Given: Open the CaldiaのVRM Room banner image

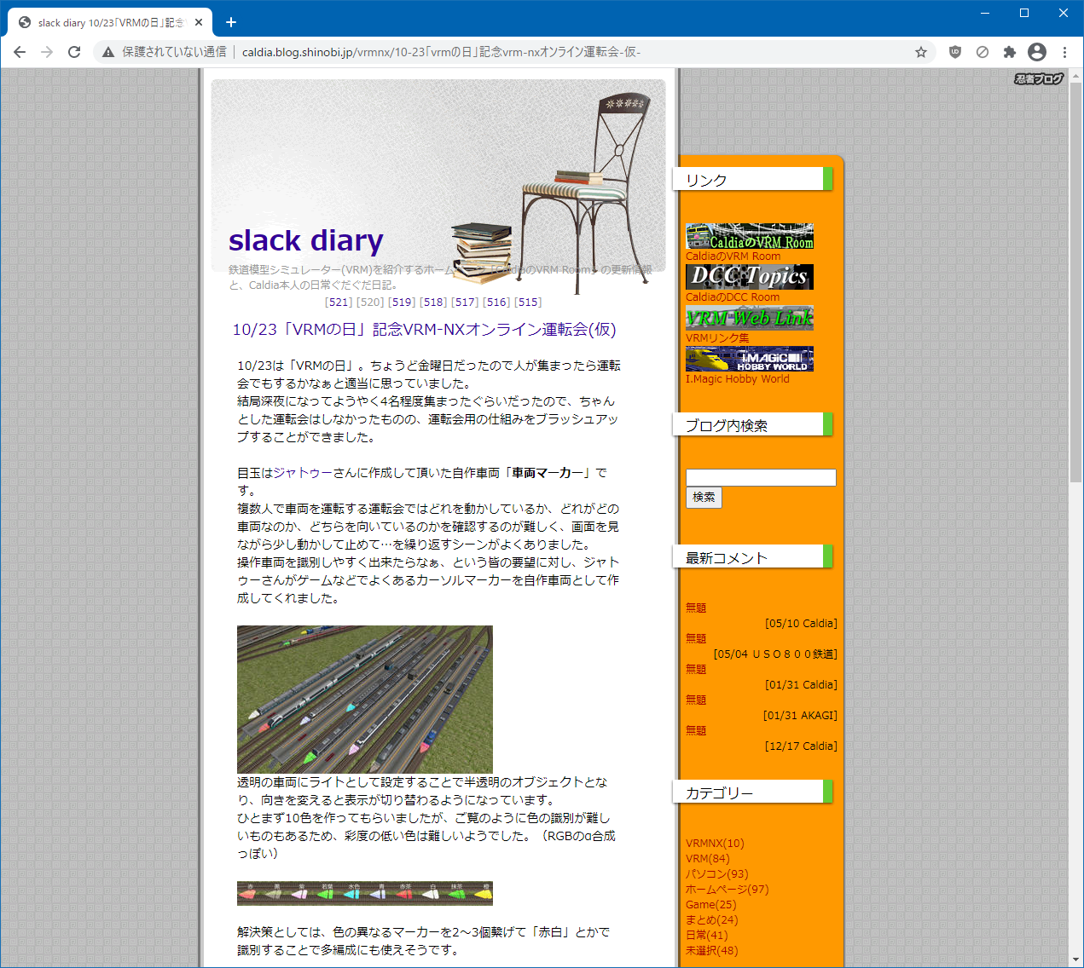Looking at the screenshot, I should click(x=750, y=236).
